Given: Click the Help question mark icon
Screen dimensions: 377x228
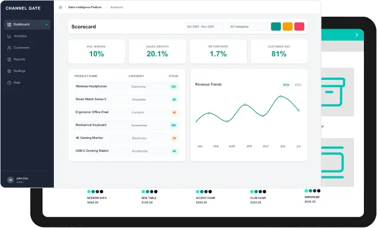Looking at the screenshot, I should [x=9, y=82].
